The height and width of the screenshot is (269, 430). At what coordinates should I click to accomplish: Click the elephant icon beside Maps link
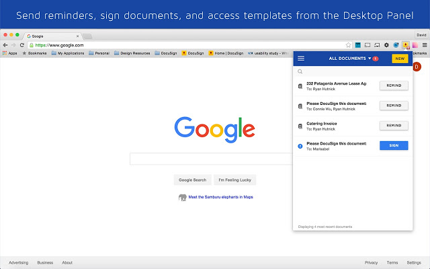(x=182, y=197)
